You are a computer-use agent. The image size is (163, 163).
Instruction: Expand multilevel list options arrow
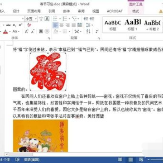78,19
